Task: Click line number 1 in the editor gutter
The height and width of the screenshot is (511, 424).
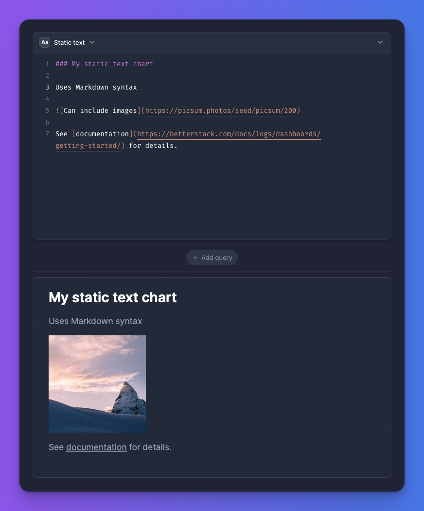Action: [x=47, y=64]
